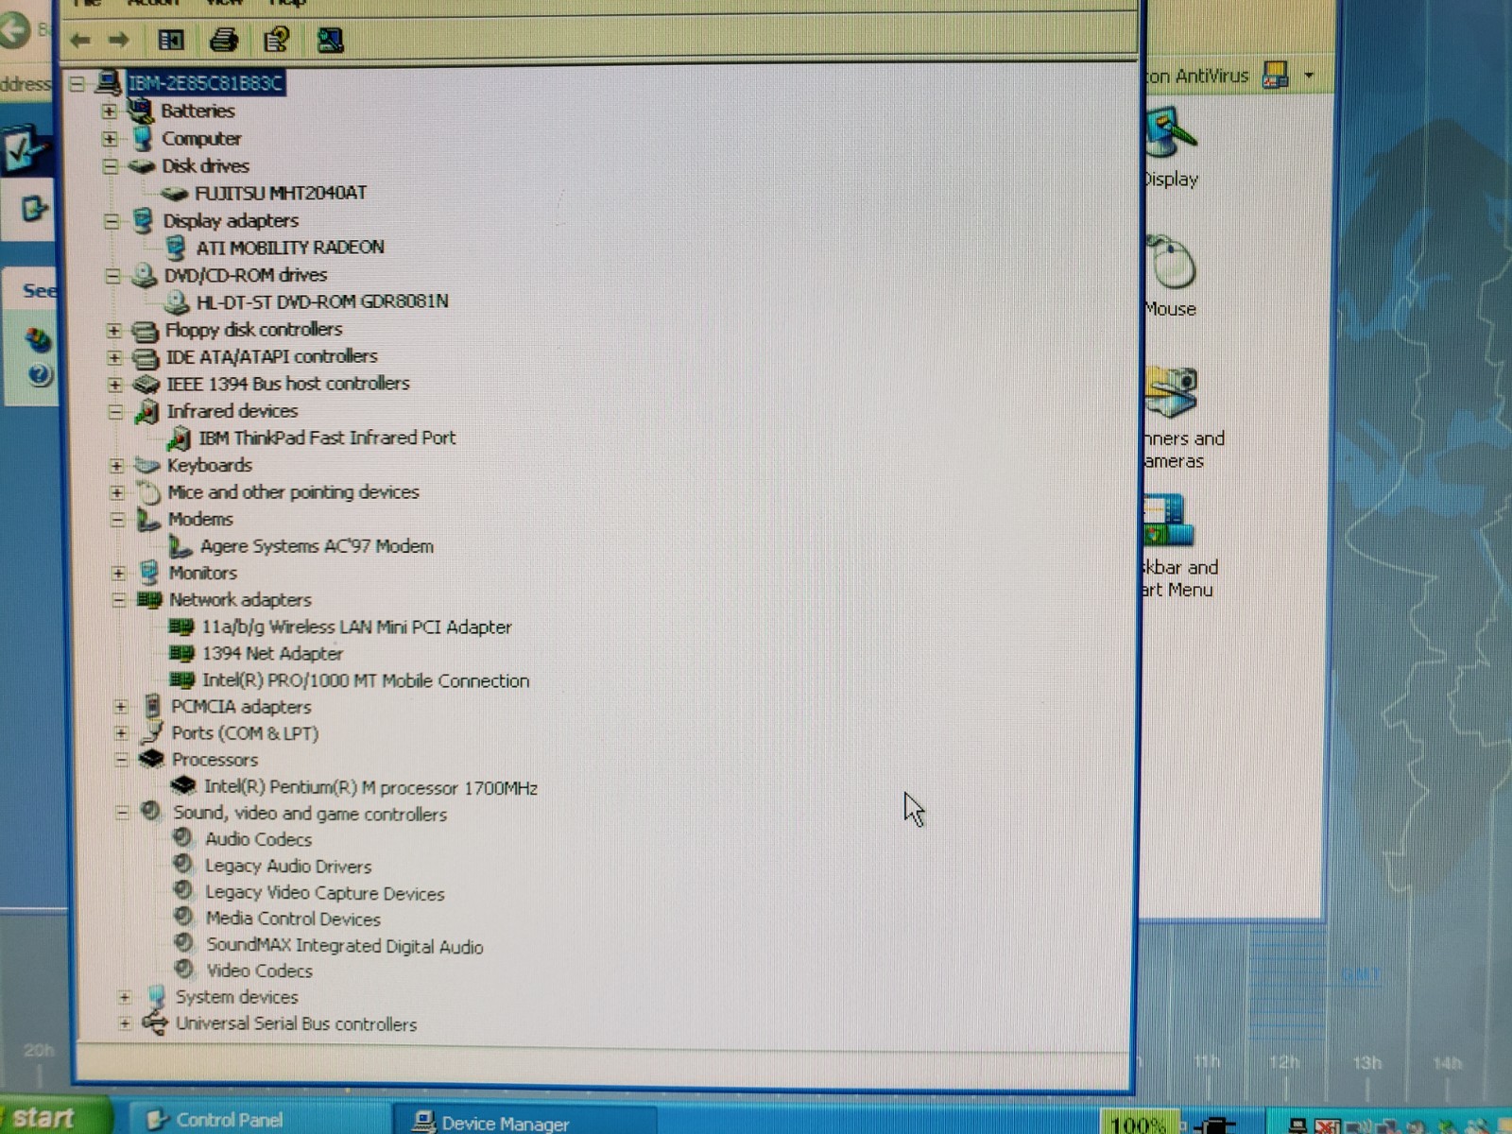1512x1134 pixels.
Task: Expand IEEE 1394 Bus host controllers
Action: [x=114, y=385]
